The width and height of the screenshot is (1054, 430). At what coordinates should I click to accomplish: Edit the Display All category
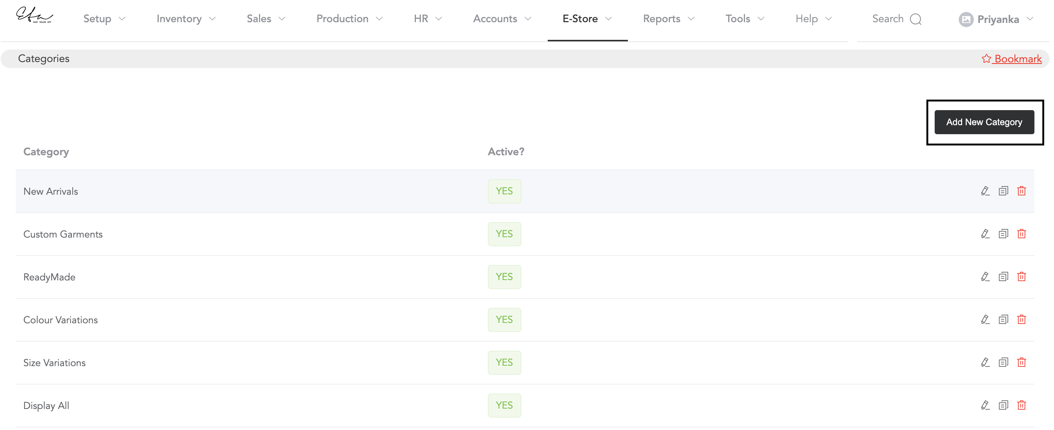click(x=985, y=406)
